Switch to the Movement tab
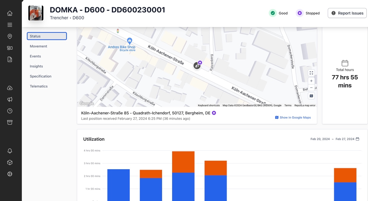Screen dimensions: 368x201 (38, 46)
